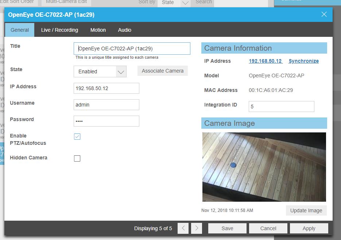This screenshot has width=341, height=240.
Task: Click the Displaying 5 of 5 text
Action: pyautogui.click(x=153, y=228)
